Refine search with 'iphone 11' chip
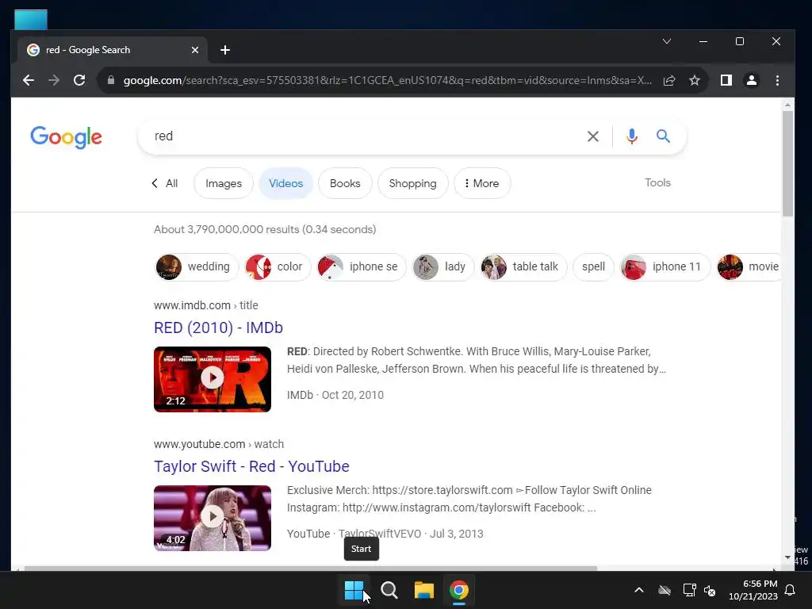The width and height of the screenshot is (812, 609). click(x=665, y=266)
